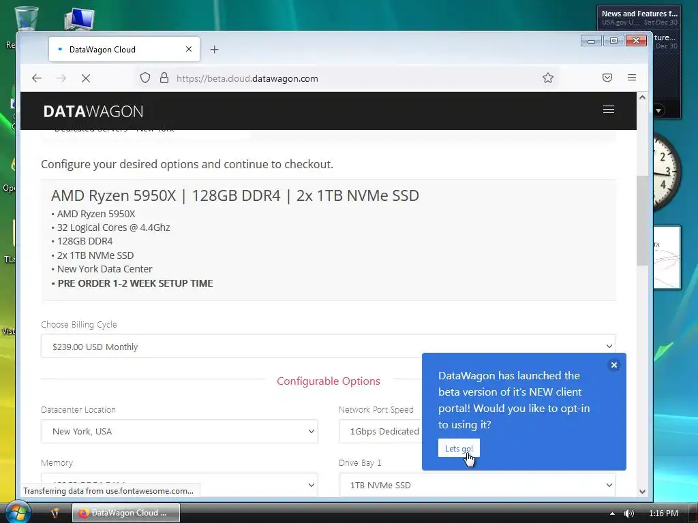The image size is (698, 523).
Task: Dismiss the beta portal popup
Action: (x=614, y=365)
